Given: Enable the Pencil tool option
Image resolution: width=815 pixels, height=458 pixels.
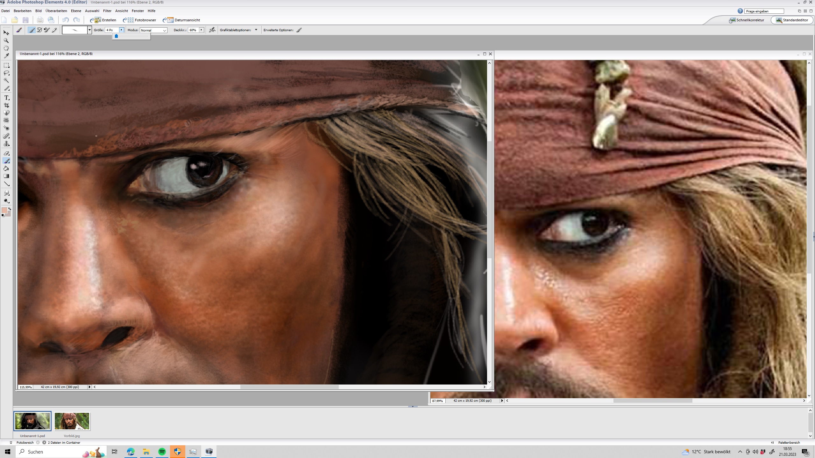Looking at the screenshot, I should click(x=54, y=30).
